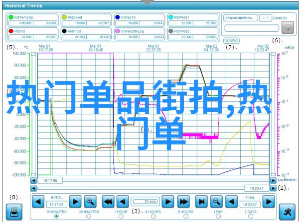Click the RtdFld red color indicator
The image size is (301, 222).
point(11,31)
